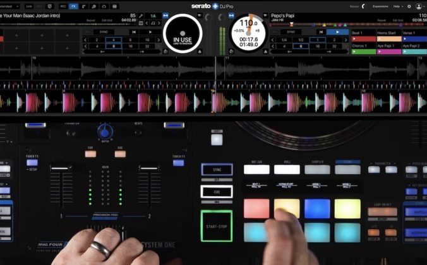427x265 pixels.
Task: Select the 1/2 beat loop on right deck
Action: [x=301, y=39]
